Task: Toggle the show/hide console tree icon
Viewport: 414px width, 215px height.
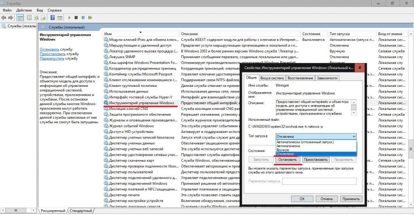Action: pyautogui.click(x=20, y=18)
